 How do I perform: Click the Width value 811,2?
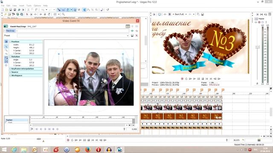[31, 45]
